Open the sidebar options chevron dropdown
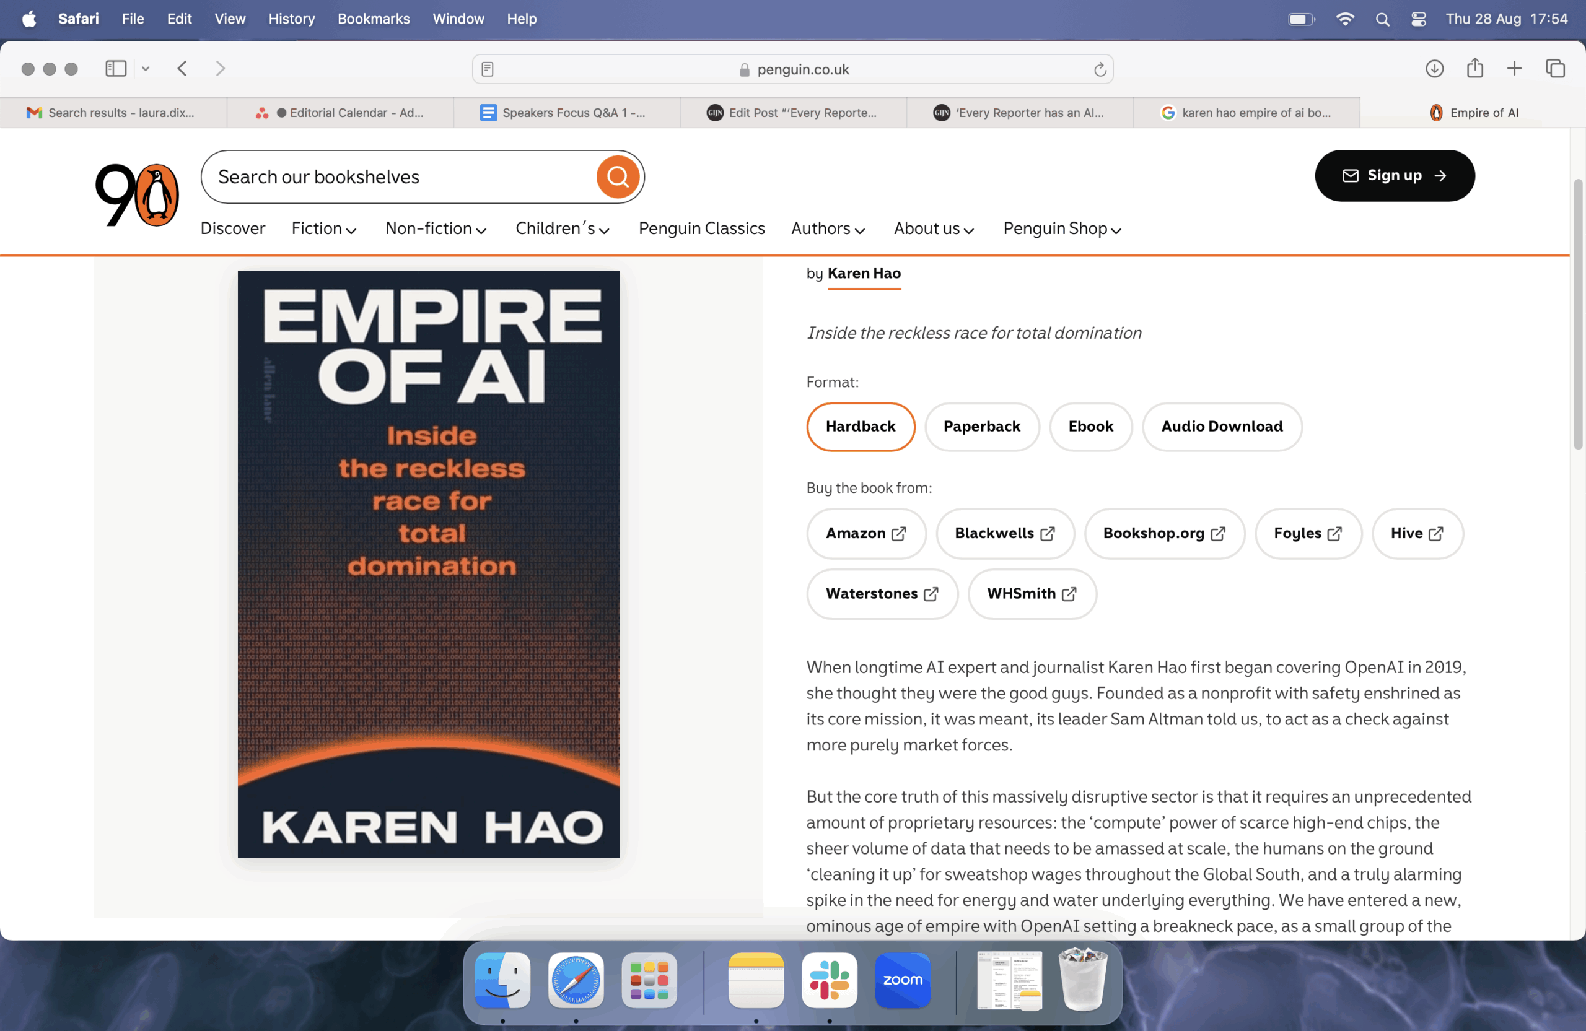The width and height of the screenshot is (1586, 1031). pyautogui.click(x=145, y=69)
